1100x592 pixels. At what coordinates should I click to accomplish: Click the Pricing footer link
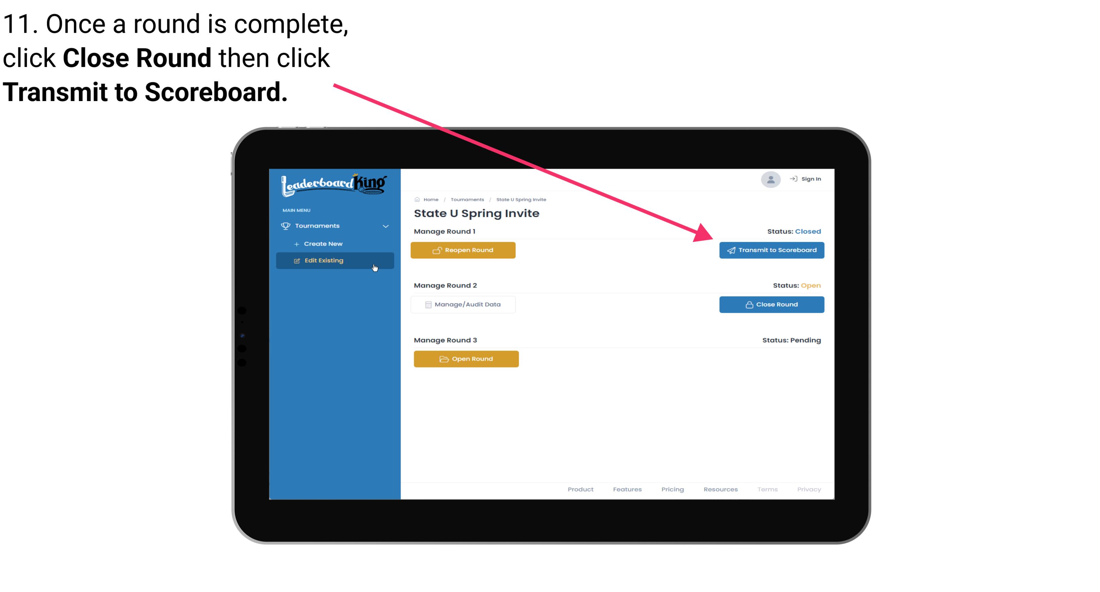click(x=672, y=489)
